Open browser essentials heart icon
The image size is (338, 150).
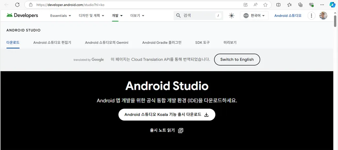point(311,5)
